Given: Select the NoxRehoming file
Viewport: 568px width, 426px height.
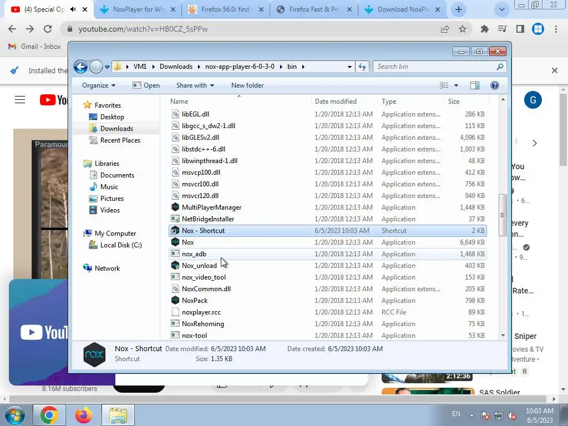Looking at the screenshot, I should coord(203,324).
